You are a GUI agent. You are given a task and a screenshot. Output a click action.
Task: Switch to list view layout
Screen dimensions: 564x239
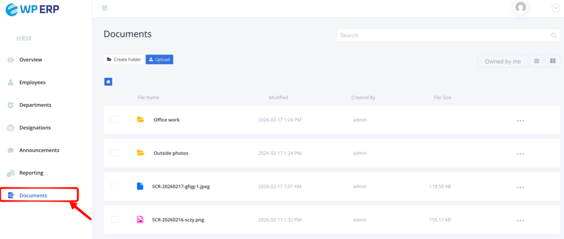(537, 61)
